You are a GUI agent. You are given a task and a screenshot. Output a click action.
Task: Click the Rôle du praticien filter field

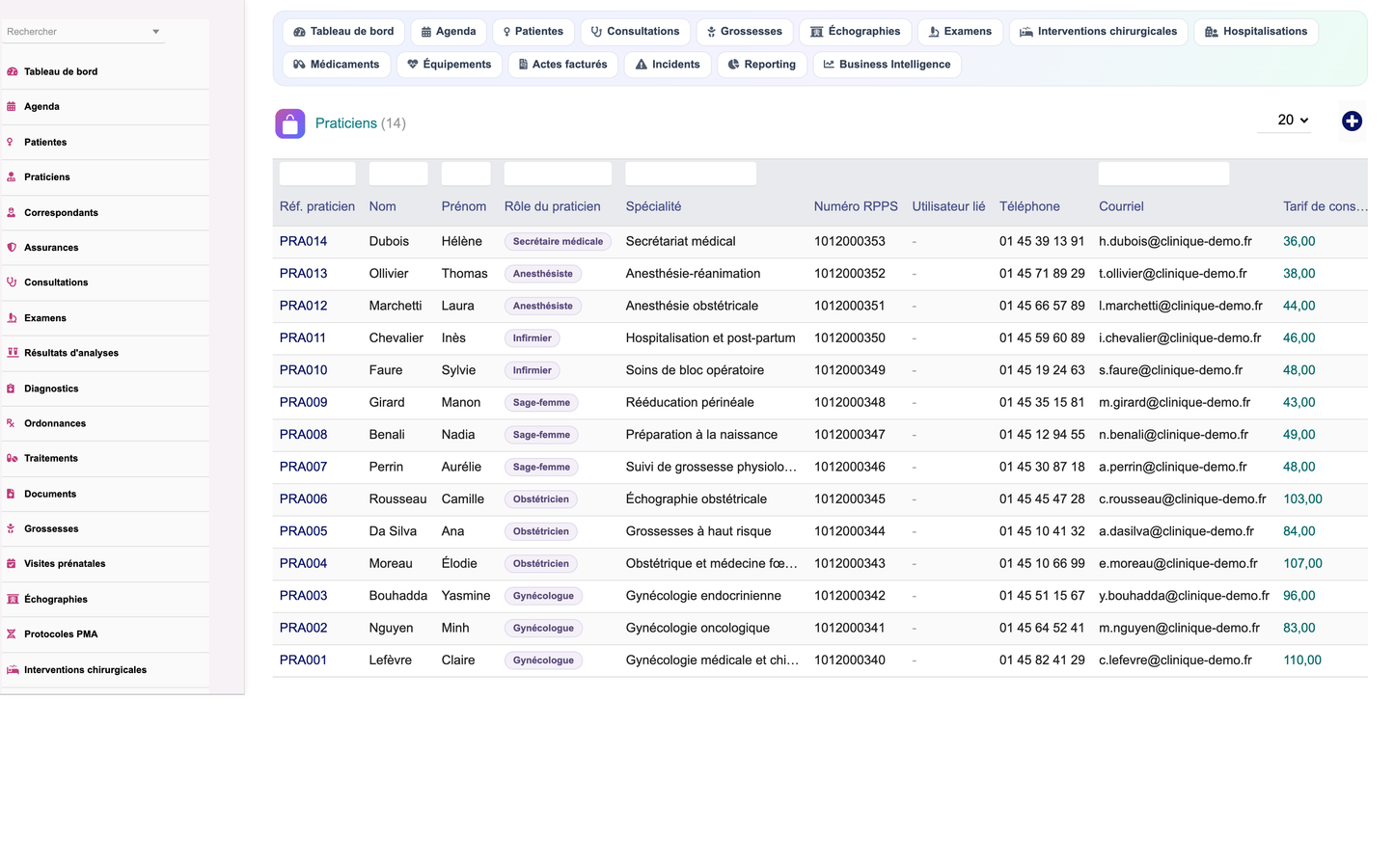click(558, 174)
